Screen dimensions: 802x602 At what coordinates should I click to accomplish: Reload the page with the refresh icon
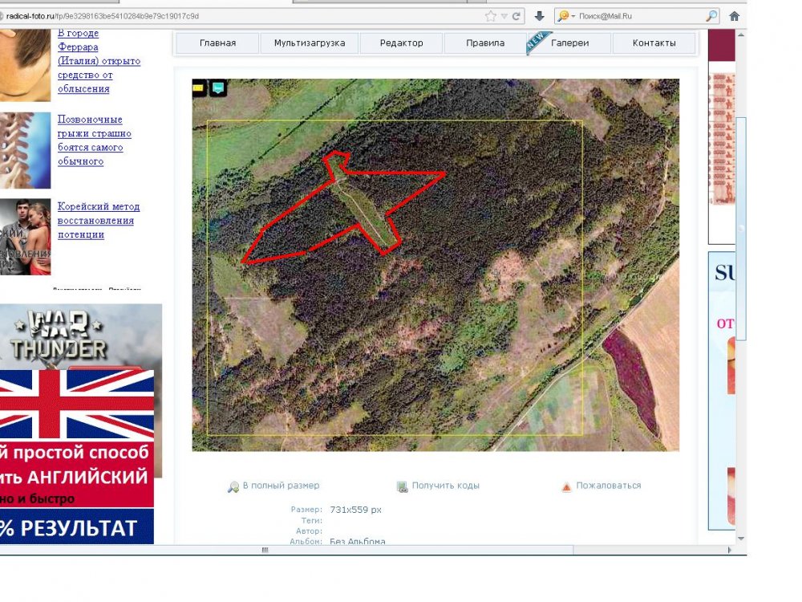click(x=516, y=16)
